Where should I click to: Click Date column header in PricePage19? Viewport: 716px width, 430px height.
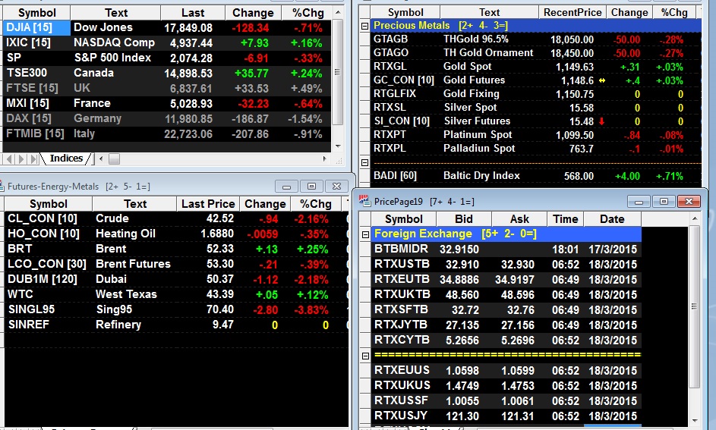[612, 219]
